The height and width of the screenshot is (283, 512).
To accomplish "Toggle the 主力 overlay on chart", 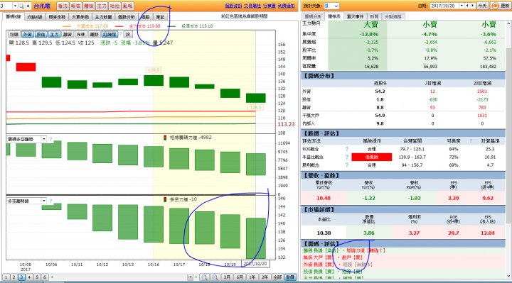I will pos(54,34).
